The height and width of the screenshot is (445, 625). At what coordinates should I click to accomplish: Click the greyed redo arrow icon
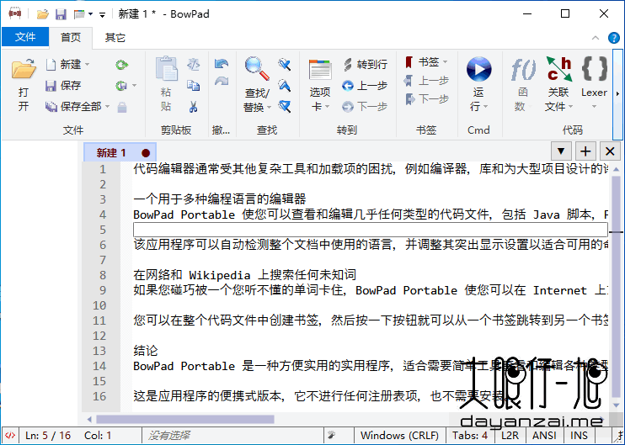pyautogui.click(x=222, y=82)
